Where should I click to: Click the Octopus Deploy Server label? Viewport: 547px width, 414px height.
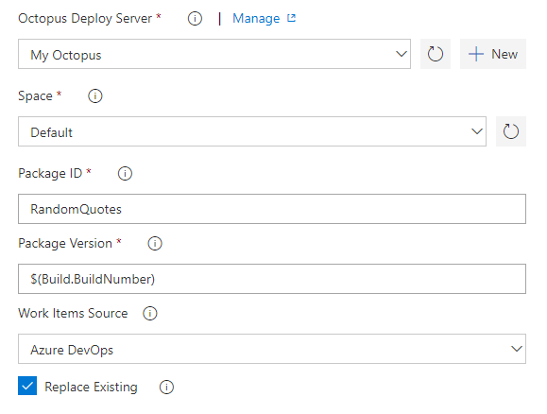coord(85,19)
